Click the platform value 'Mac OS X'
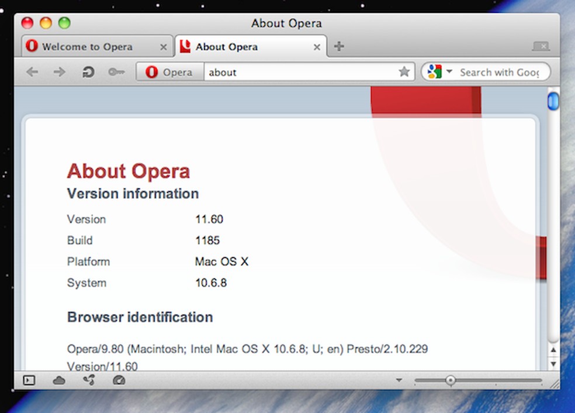Image resolution: width=575 pixels, height=413 pixels. (x=222, y=261)
